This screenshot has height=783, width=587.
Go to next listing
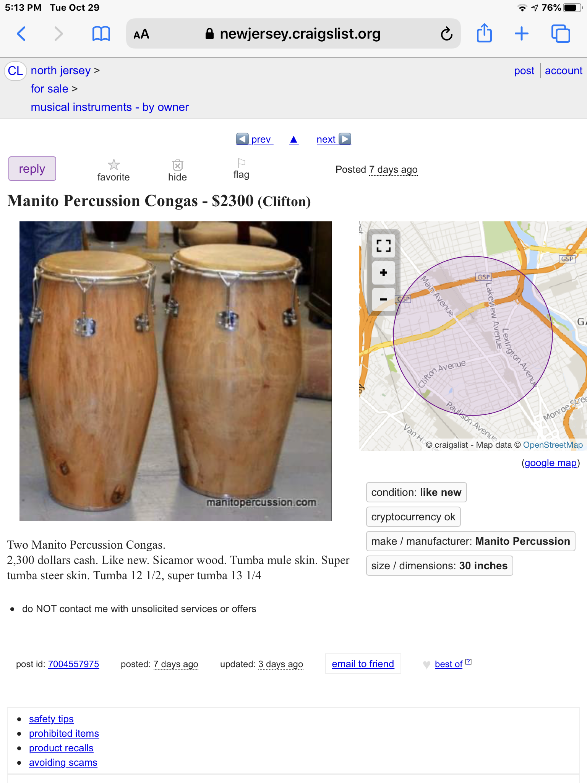333,139
